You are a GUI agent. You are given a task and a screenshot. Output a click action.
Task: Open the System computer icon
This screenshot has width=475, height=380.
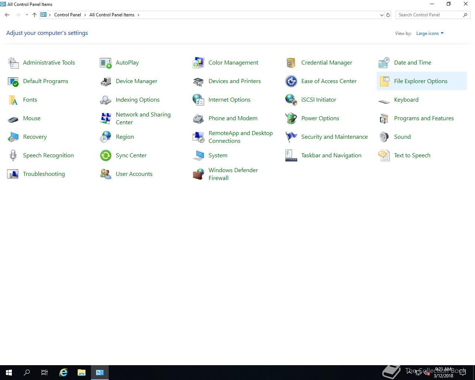199,155
